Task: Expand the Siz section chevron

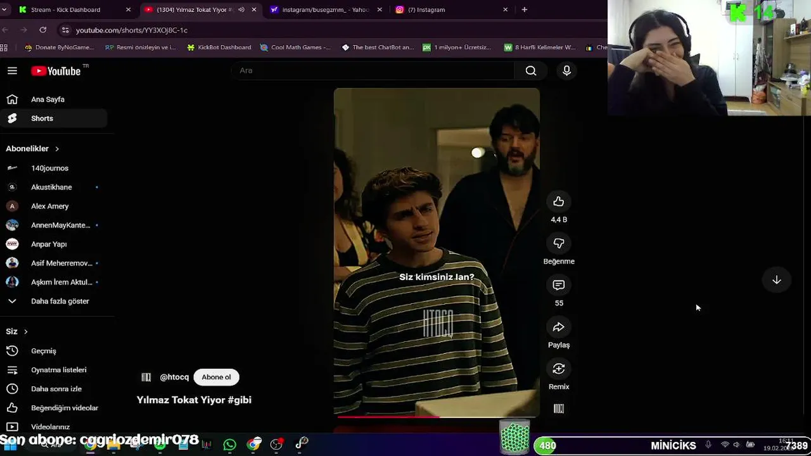Action: (26, 331)
